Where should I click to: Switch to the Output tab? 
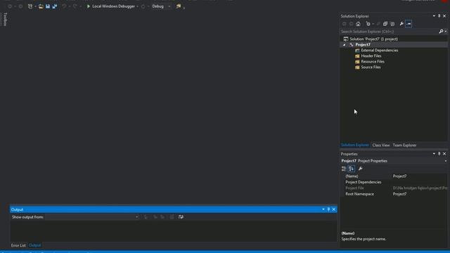tap(34, 245)
